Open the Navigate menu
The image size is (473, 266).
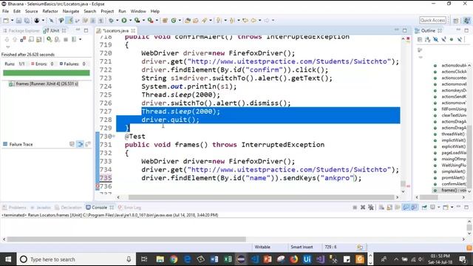pyautogui.click(x=71, y=11)
